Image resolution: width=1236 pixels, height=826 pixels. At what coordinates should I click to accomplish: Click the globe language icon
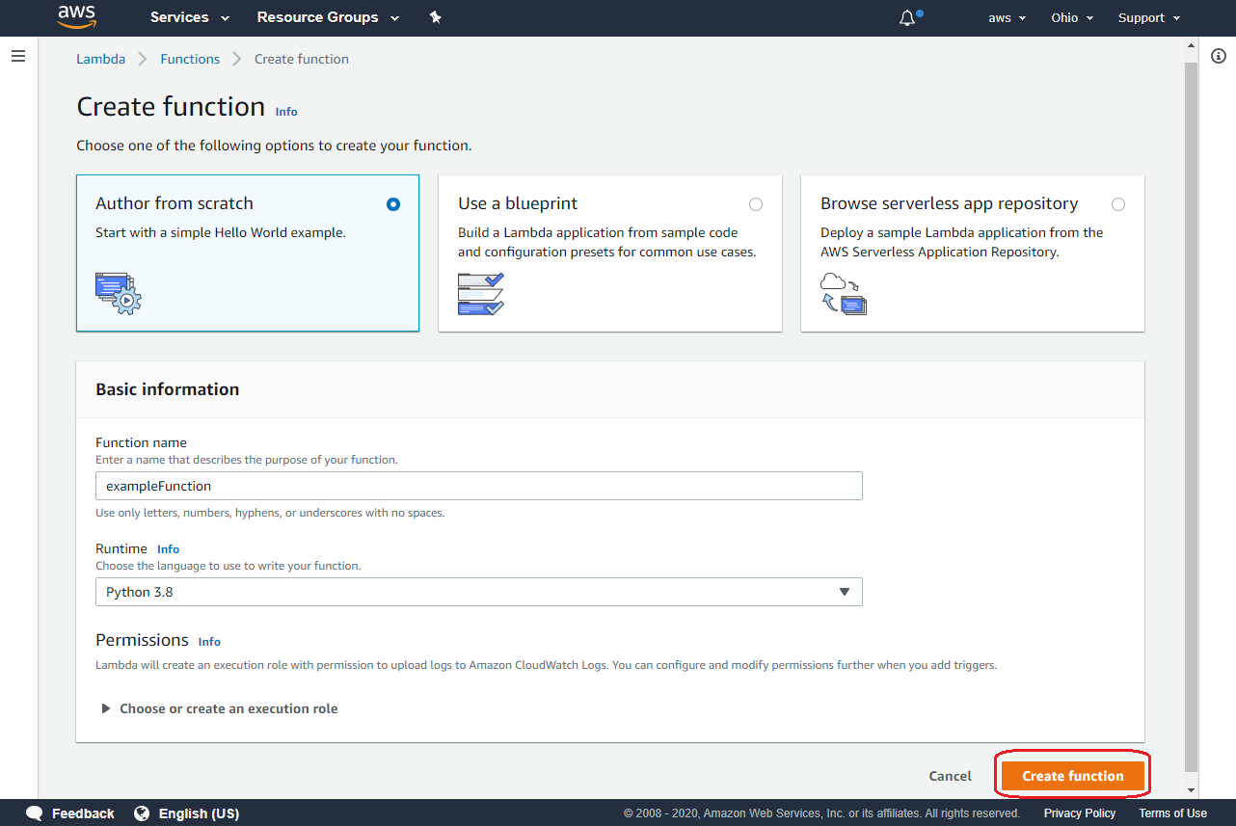(x=142, y=813)
